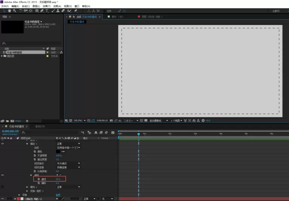Create new folder in Project panel

coord(8,121)
